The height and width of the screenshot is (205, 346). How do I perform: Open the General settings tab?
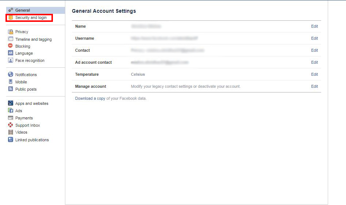[x=23, y=10]
